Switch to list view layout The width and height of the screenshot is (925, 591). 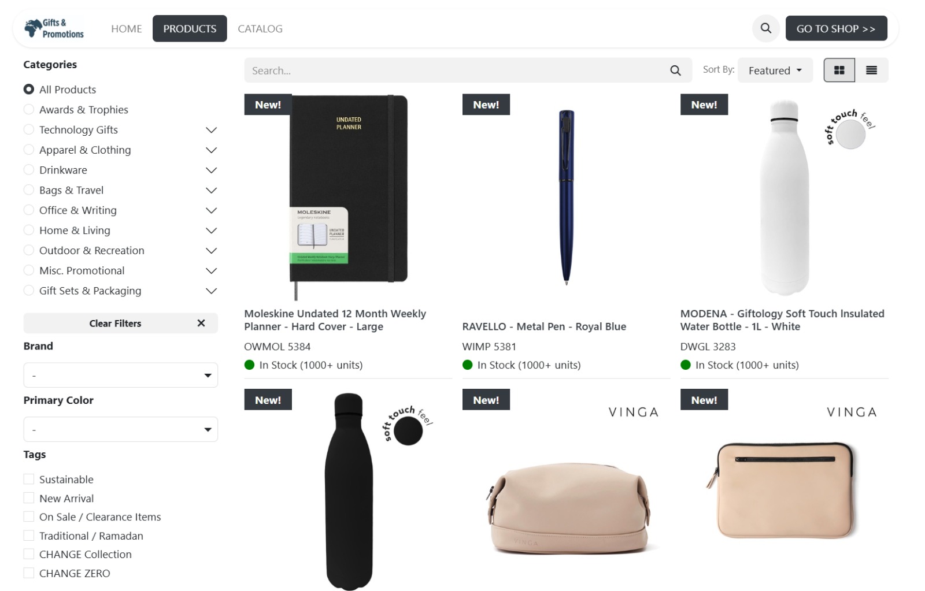click(x=871, y=70)
